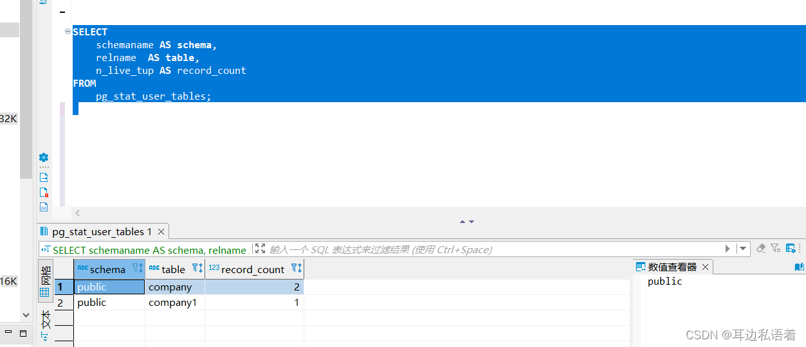Click the SELECT keyword in editor

[x=90, y=31]
